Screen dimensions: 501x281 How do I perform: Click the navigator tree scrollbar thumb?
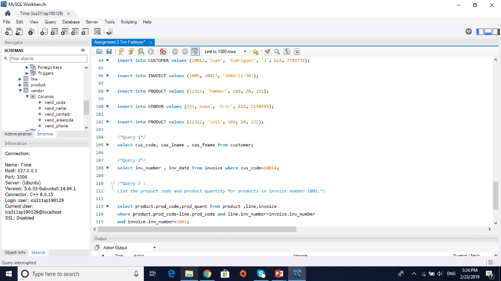[x=86, y=107]
